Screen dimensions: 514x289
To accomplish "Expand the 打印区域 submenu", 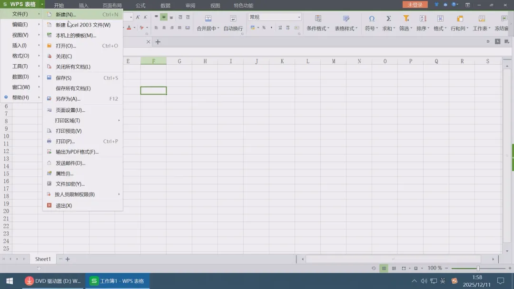I will coord(83,120).
